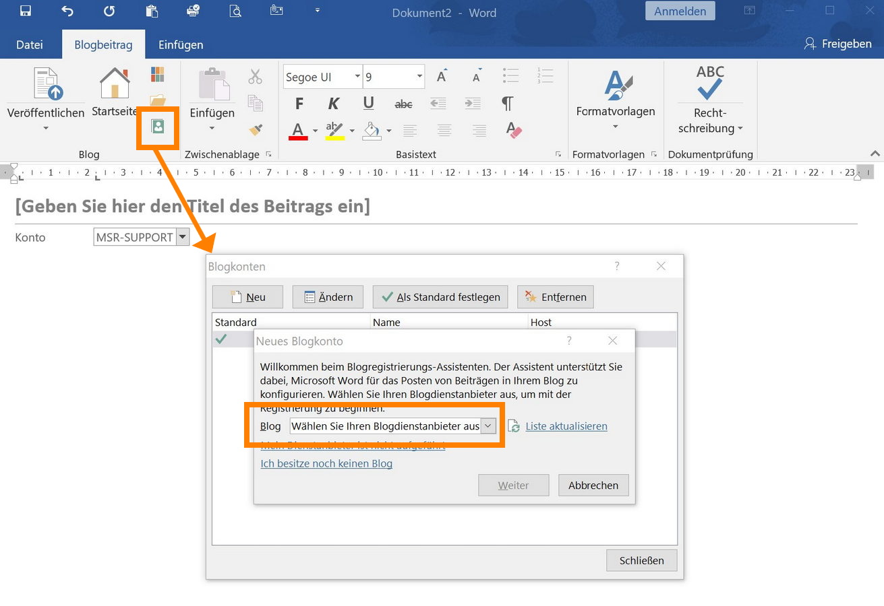The image size is (884, 606).
Task: Open the Datei tab
Action: click(x=30, y=44)
